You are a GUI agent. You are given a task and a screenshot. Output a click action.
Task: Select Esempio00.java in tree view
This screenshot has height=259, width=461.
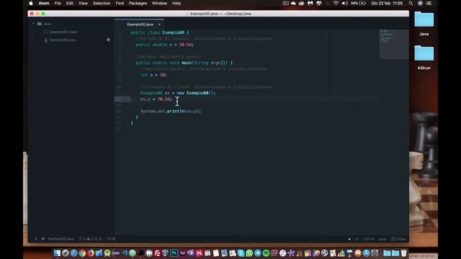[x=62, y=40]
